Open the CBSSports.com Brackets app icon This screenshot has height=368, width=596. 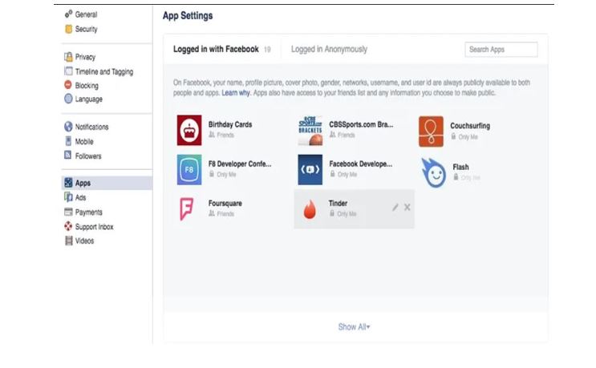tap(310, 131)
